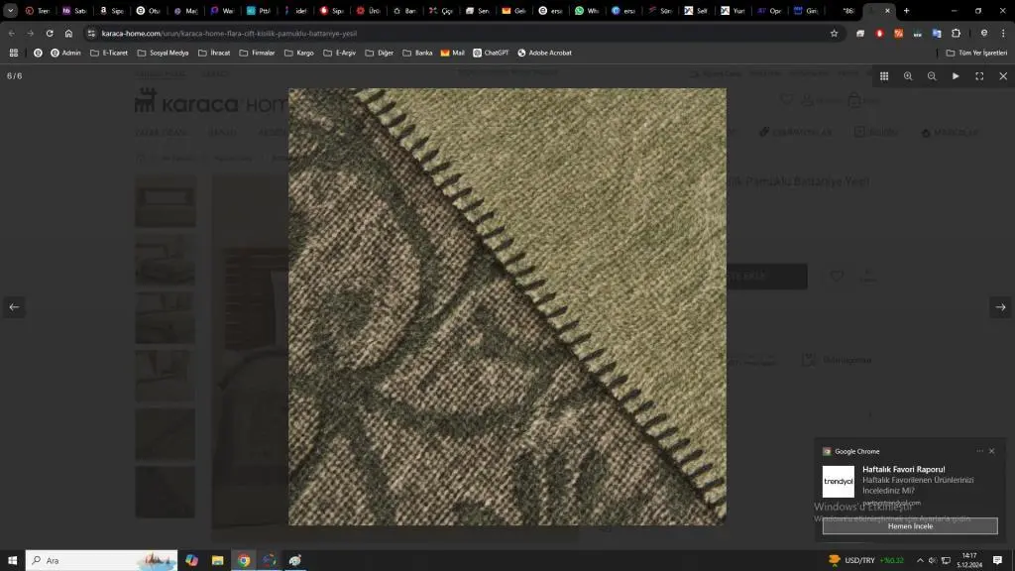Image resolution: width=1015 pixels, height=571 pixels.
Task: Advance to the next product image
Action: 1000,307
